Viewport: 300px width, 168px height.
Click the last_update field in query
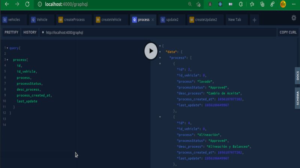pyautogui.click(x=27, y=101)
